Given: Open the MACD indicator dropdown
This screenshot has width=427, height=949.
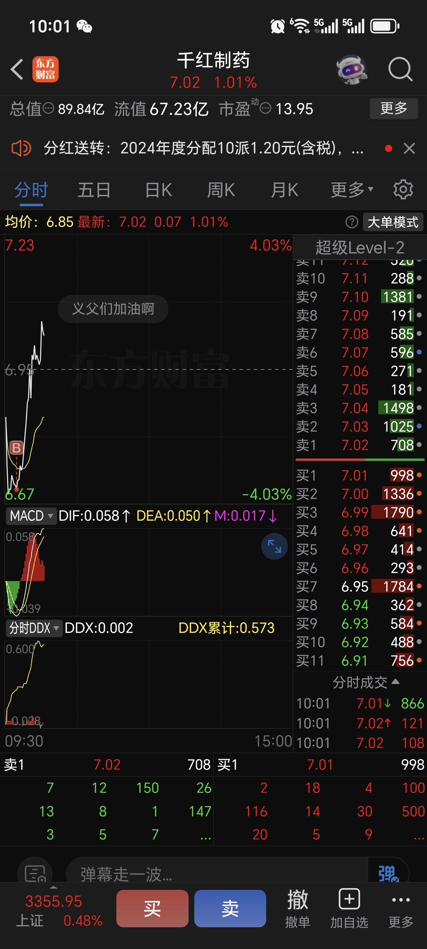Looking at the screenshot, I should click(31, 515).
